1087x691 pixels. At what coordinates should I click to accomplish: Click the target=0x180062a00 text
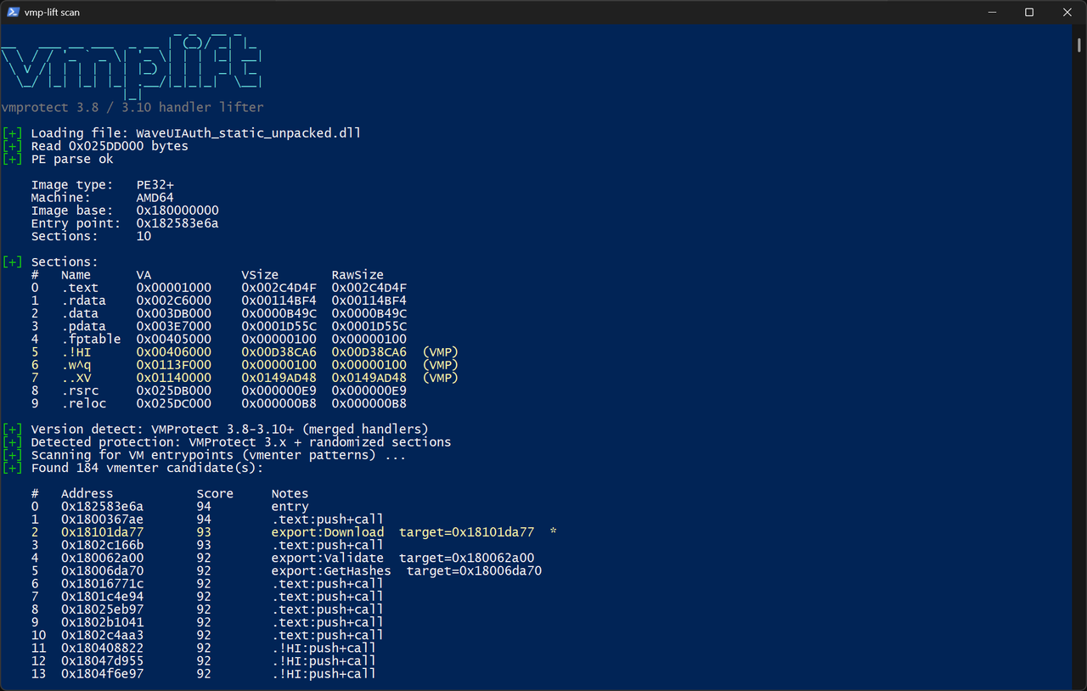[x=466, y=558]
